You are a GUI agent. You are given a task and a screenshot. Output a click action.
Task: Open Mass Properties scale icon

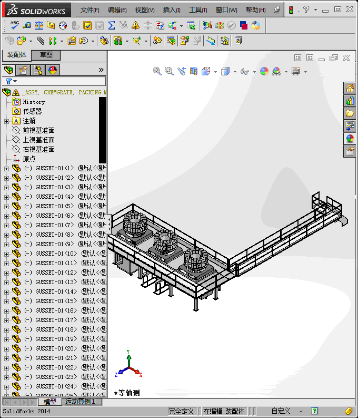coord(39,25)
